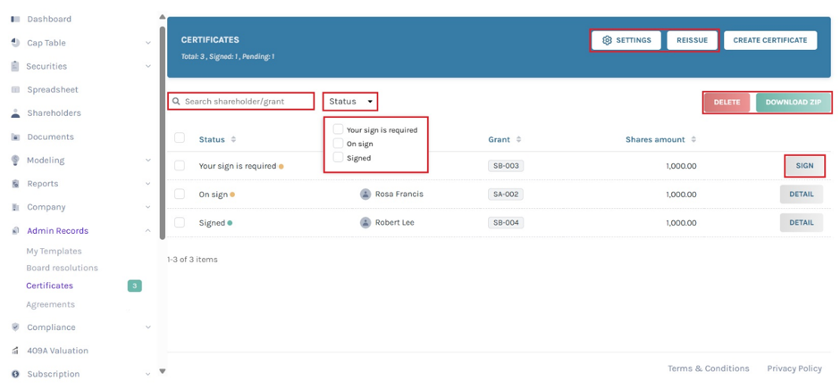Click the sidebar scrollbar down arrow
Screen dimensions: 840x389
click(163, 371)
